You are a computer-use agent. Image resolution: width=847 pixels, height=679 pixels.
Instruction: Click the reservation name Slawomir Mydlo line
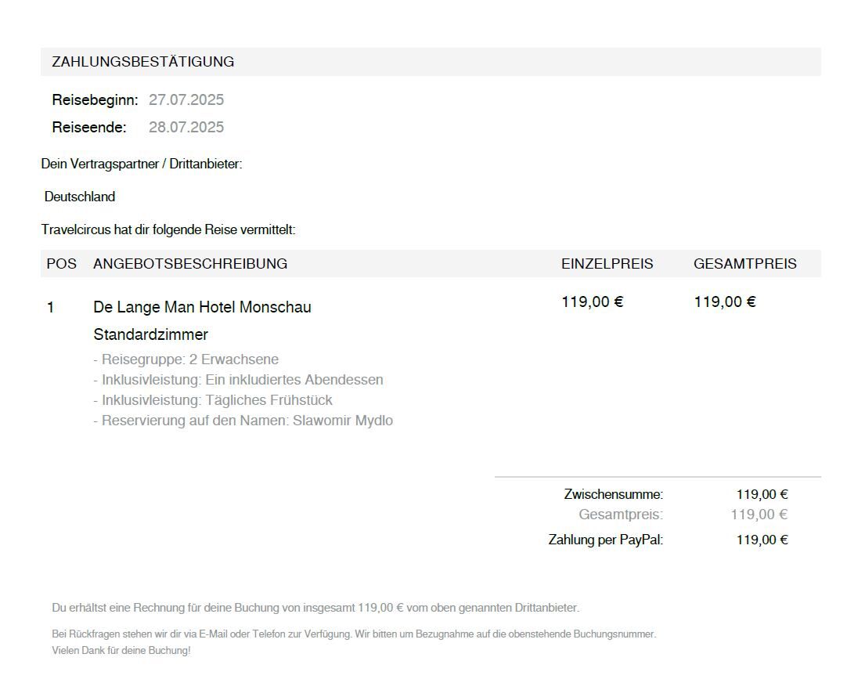tap(243, 421)
